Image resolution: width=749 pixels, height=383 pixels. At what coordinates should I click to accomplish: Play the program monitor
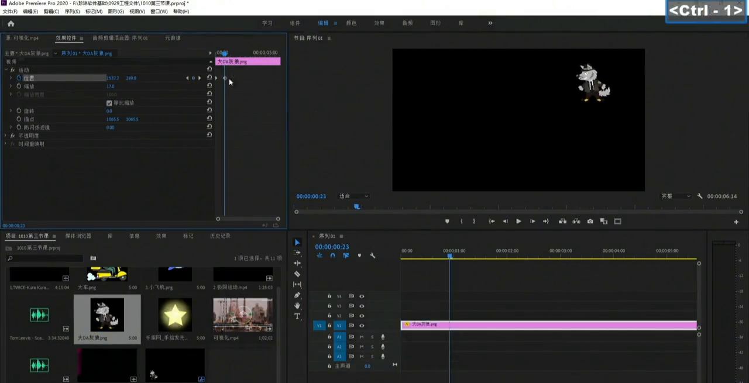(x=518, y=222)
